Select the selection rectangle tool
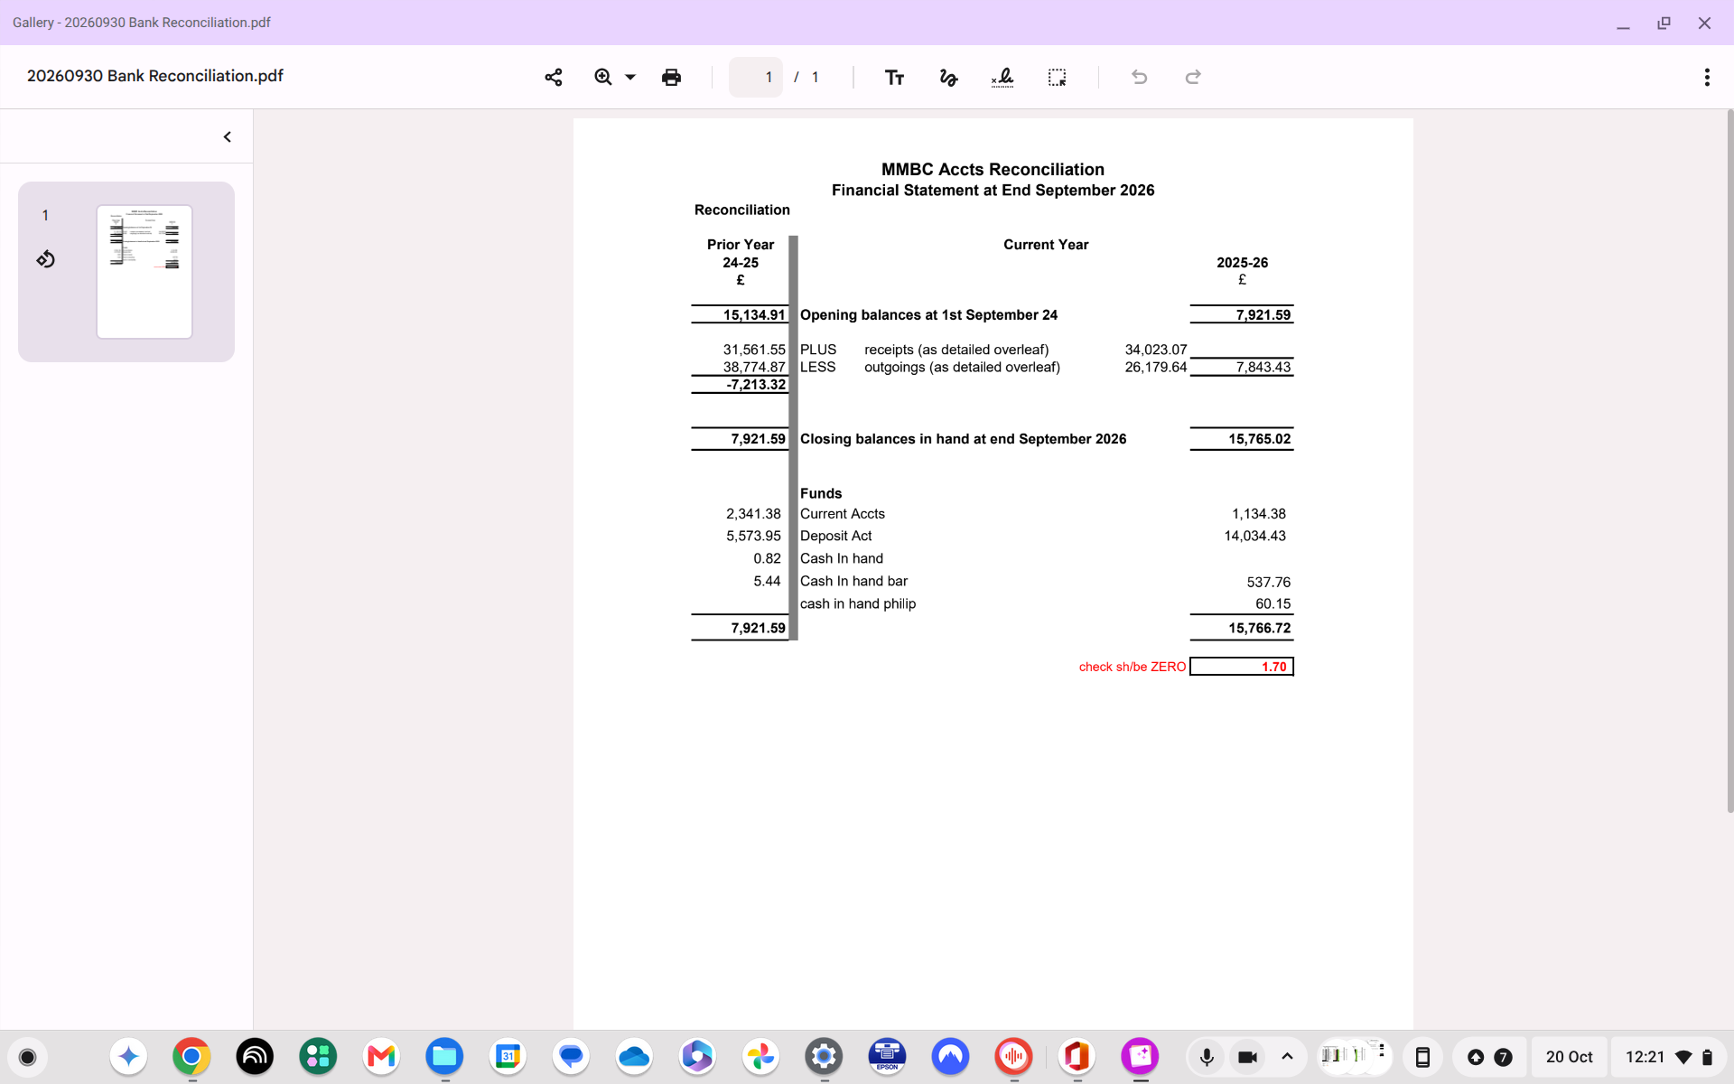The width and height of the screenshot is (1734, 1084). click(x=1057, y=77)
